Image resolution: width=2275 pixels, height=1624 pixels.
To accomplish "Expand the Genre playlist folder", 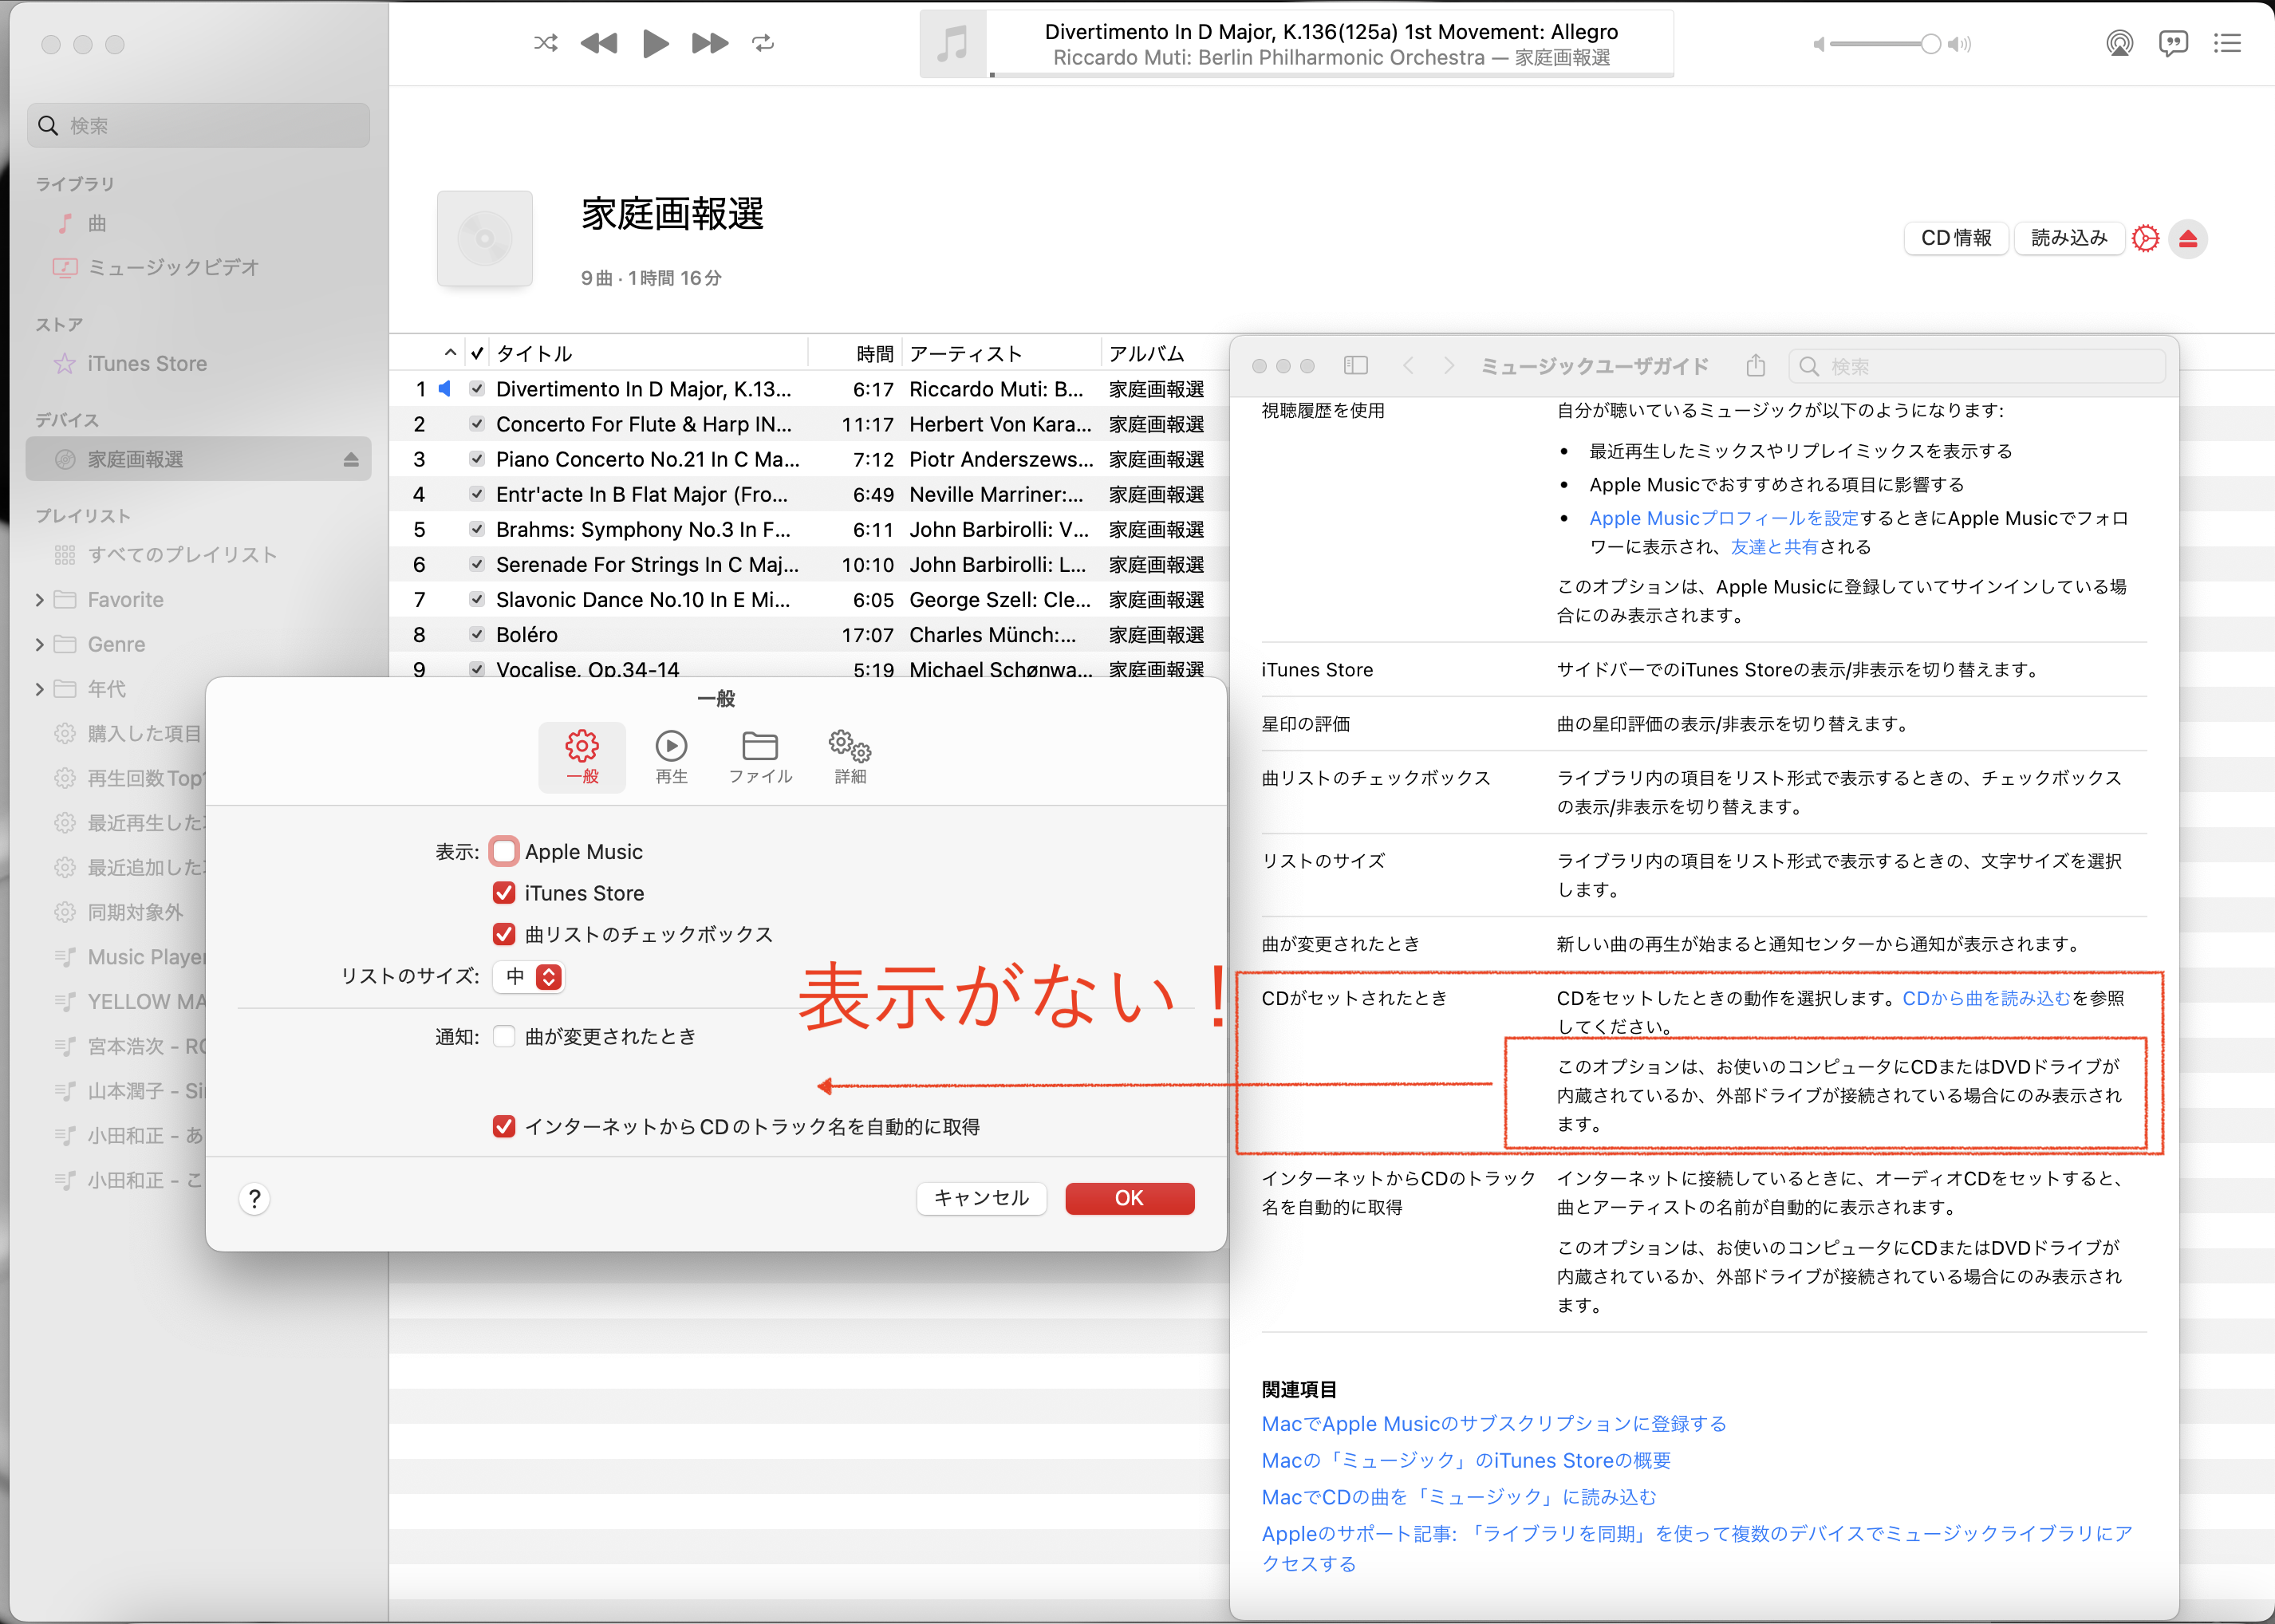I will (39, 645).
